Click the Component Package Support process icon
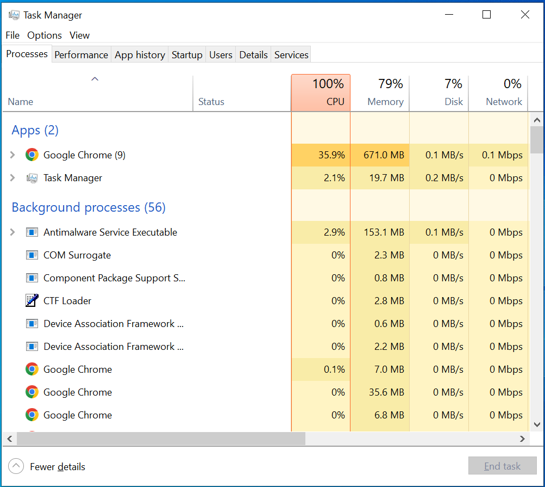This screenshot has width=545, height=487. coord(32,278)
